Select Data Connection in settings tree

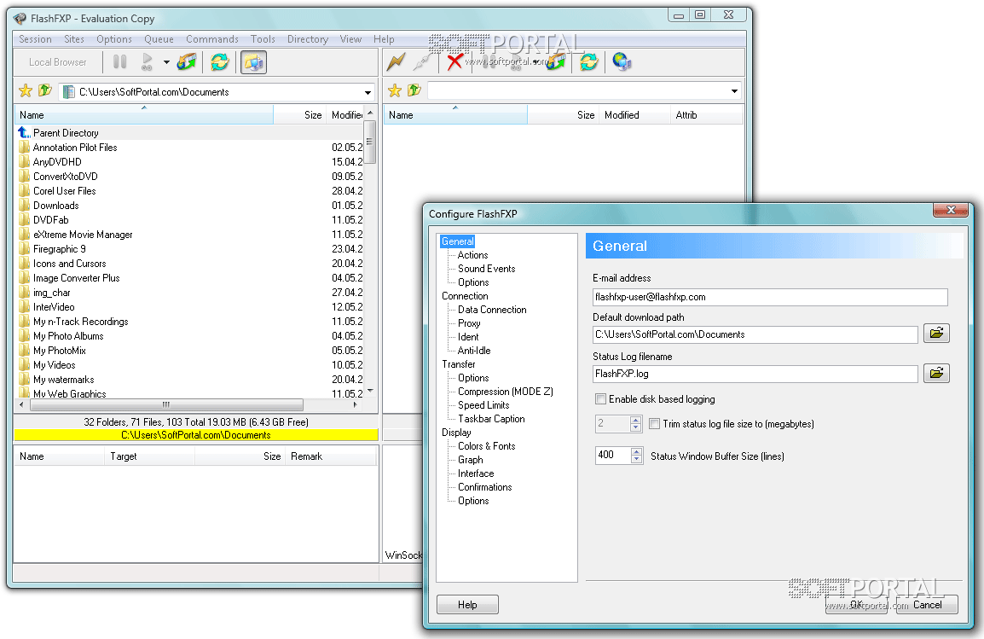click(492, 310)
